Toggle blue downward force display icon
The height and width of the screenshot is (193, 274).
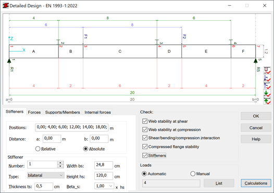[x=267, y=78]
